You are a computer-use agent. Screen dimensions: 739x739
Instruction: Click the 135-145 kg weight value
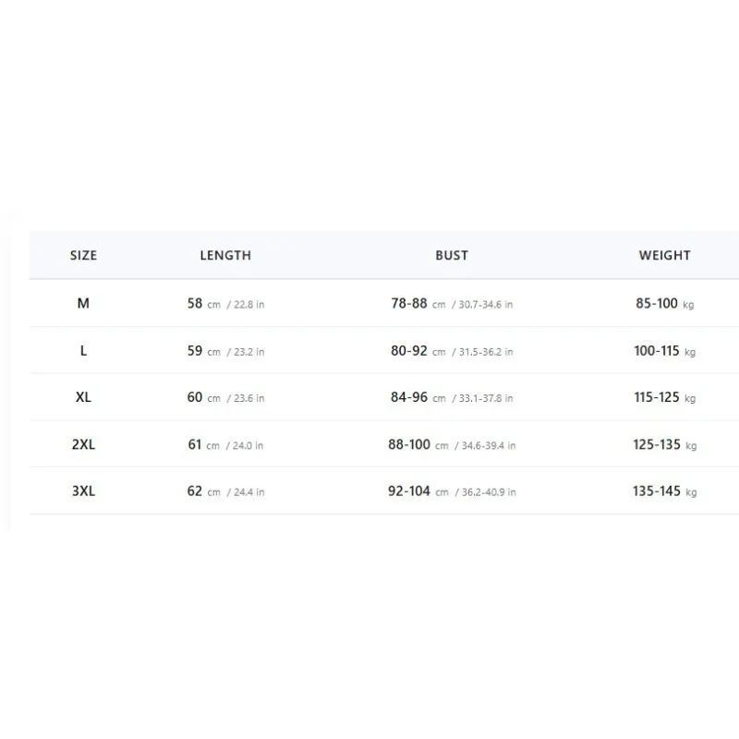664,491
